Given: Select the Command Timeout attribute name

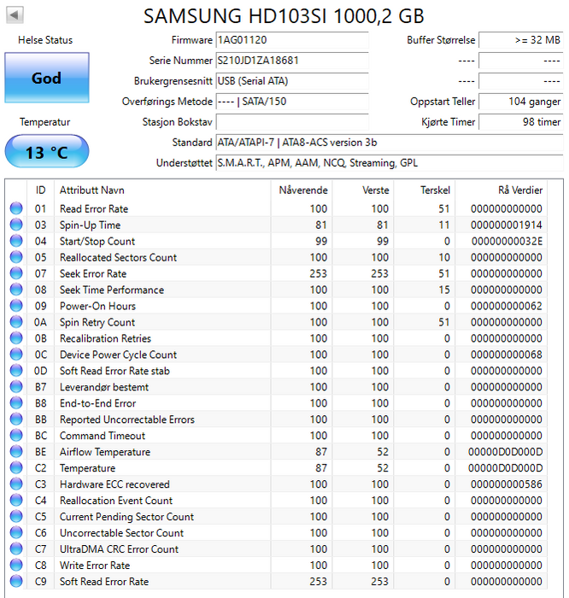Looking at the screenshot, I should pos(103,436).
